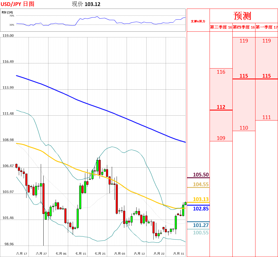Click the USD/JPY 日图 chart title

17,4
